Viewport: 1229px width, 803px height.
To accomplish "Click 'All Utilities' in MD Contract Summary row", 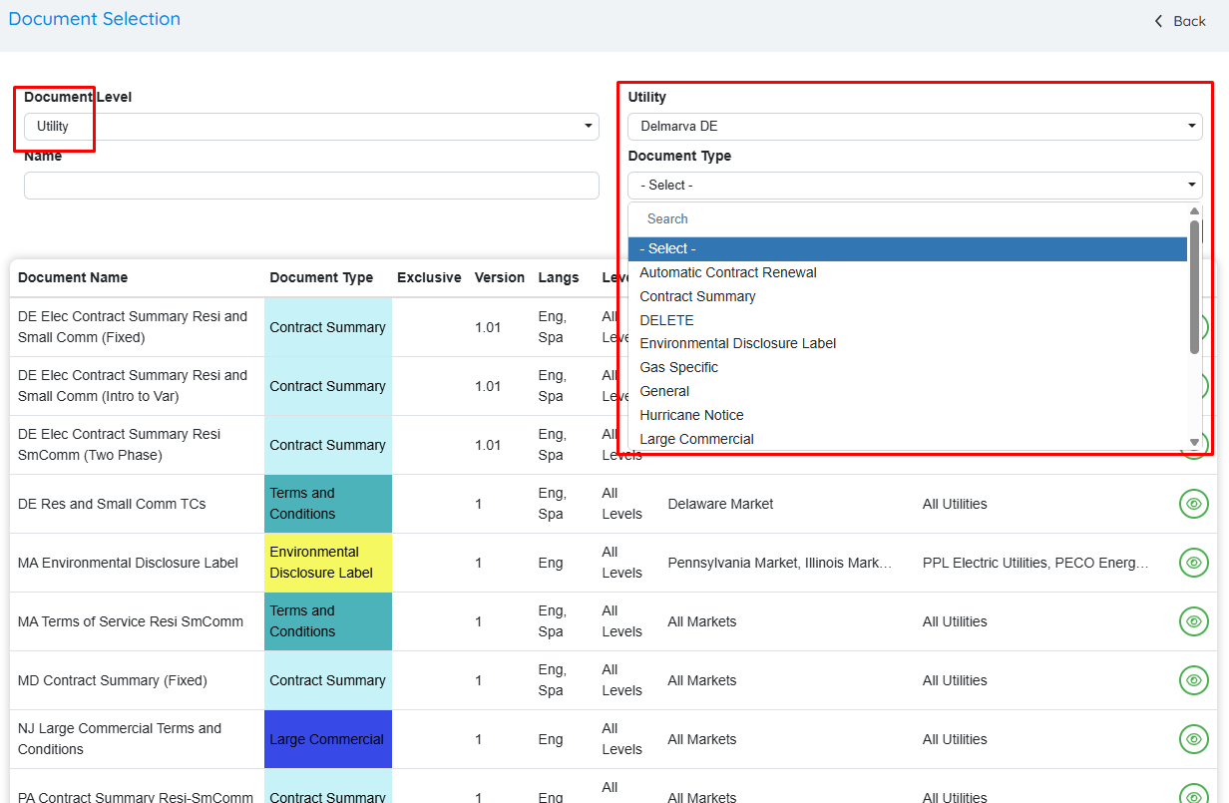I will click(955, 680).
